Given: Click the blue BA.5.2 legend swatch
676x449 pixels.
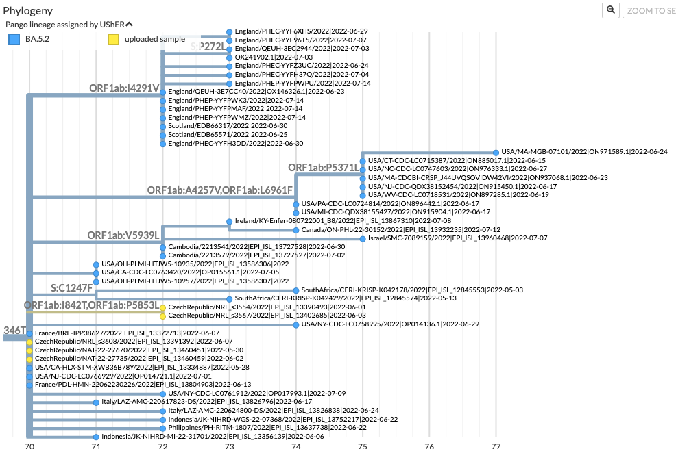Looking at the screenshot, I should (x=14, y=39).
